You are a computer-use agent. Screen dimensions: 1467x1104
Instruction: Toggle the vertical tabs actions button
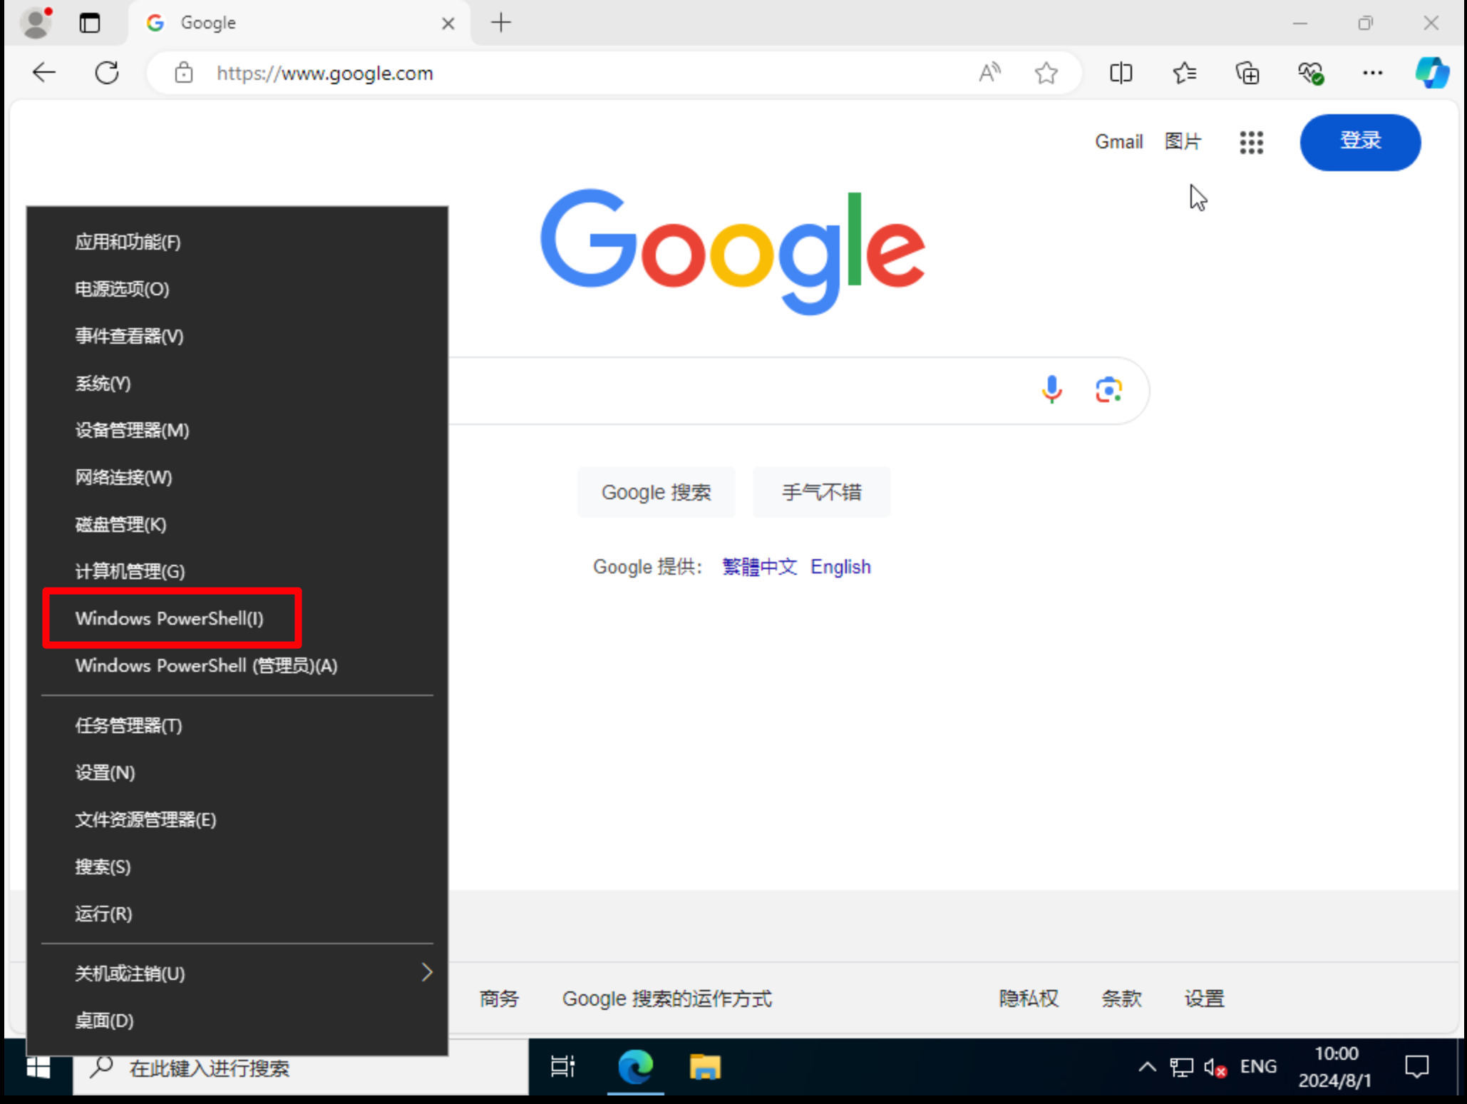click(90, 23)
